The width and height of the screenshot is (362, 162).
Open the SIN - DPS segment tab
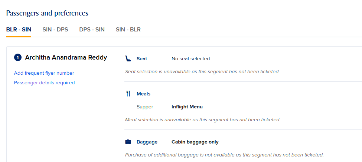click(55, 30)
